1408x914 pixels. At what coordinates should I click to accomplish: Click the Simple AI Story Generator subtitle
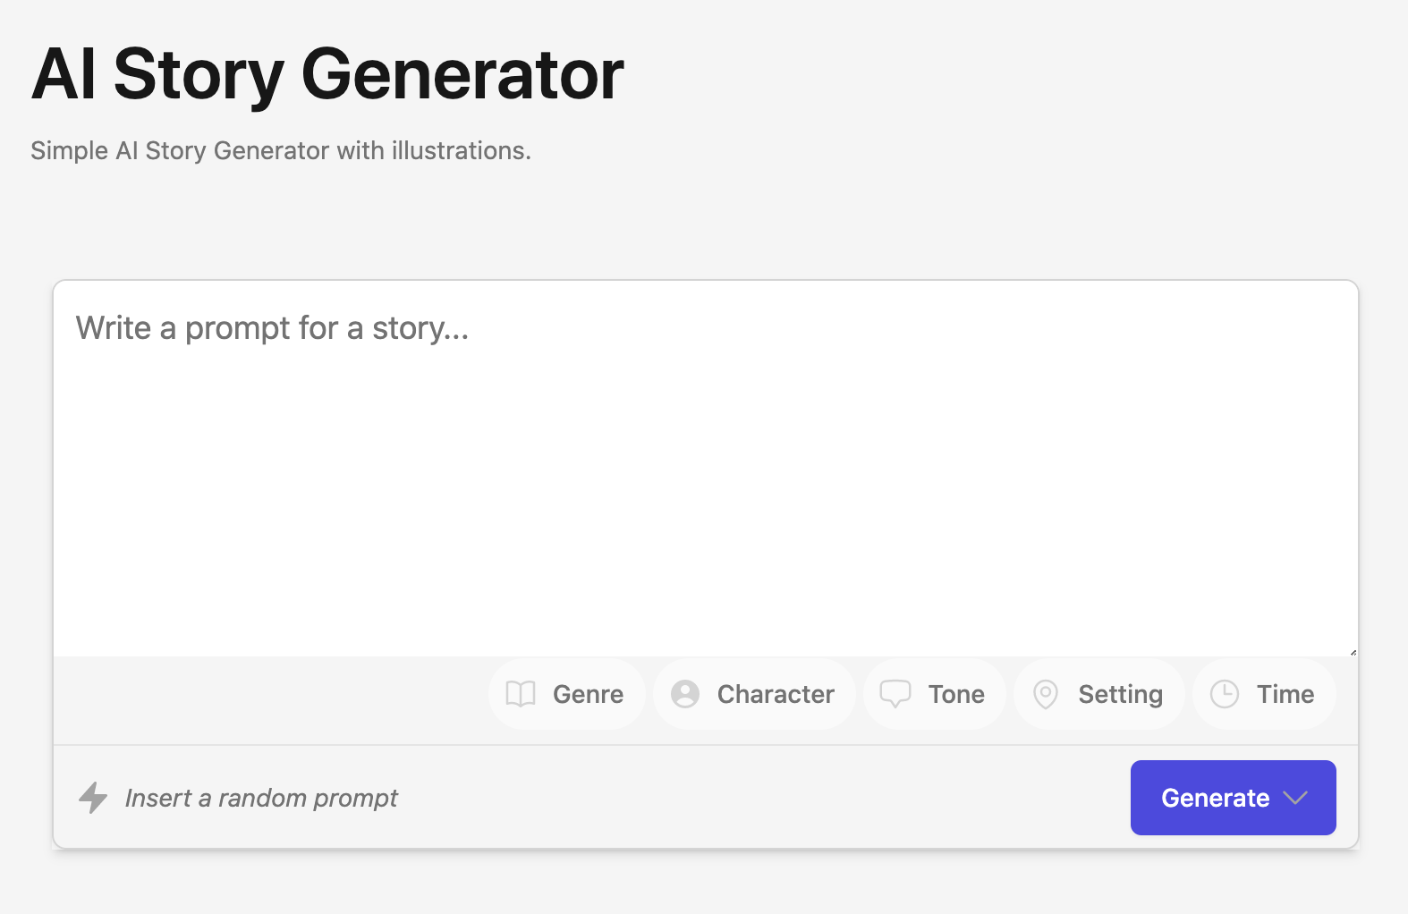click(x=281, y=150)
